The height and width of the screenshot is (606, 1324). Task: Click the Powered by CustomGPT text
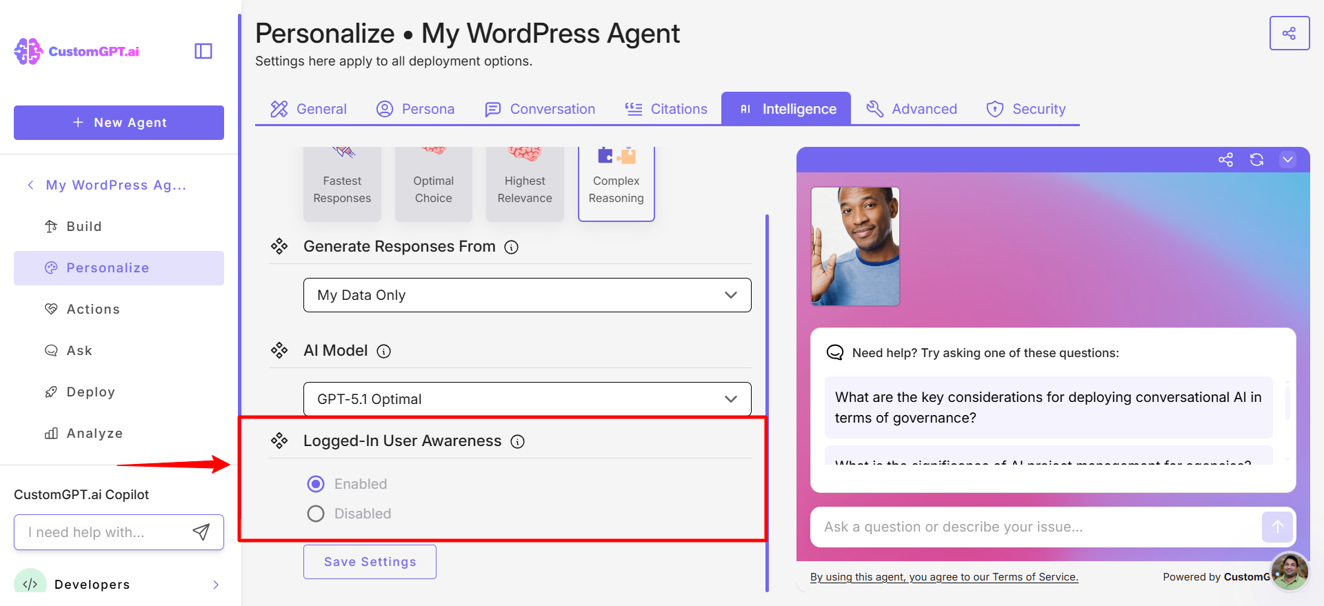[x=1216, y=577]
